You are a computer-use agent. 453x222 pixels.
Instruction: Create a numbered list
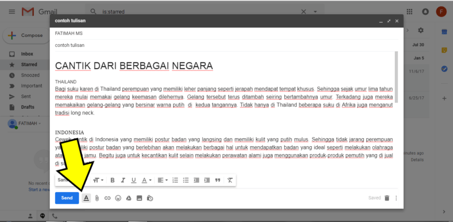pos(175,180)
